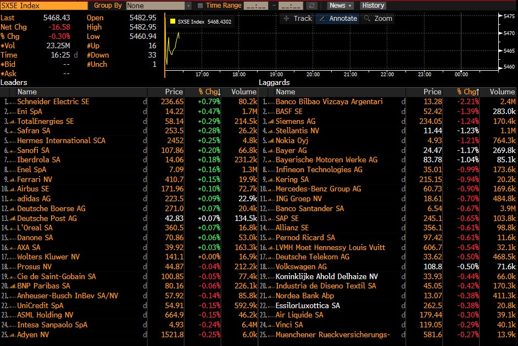
Task: Open the Group By dropdown
Action: (159, 5)
